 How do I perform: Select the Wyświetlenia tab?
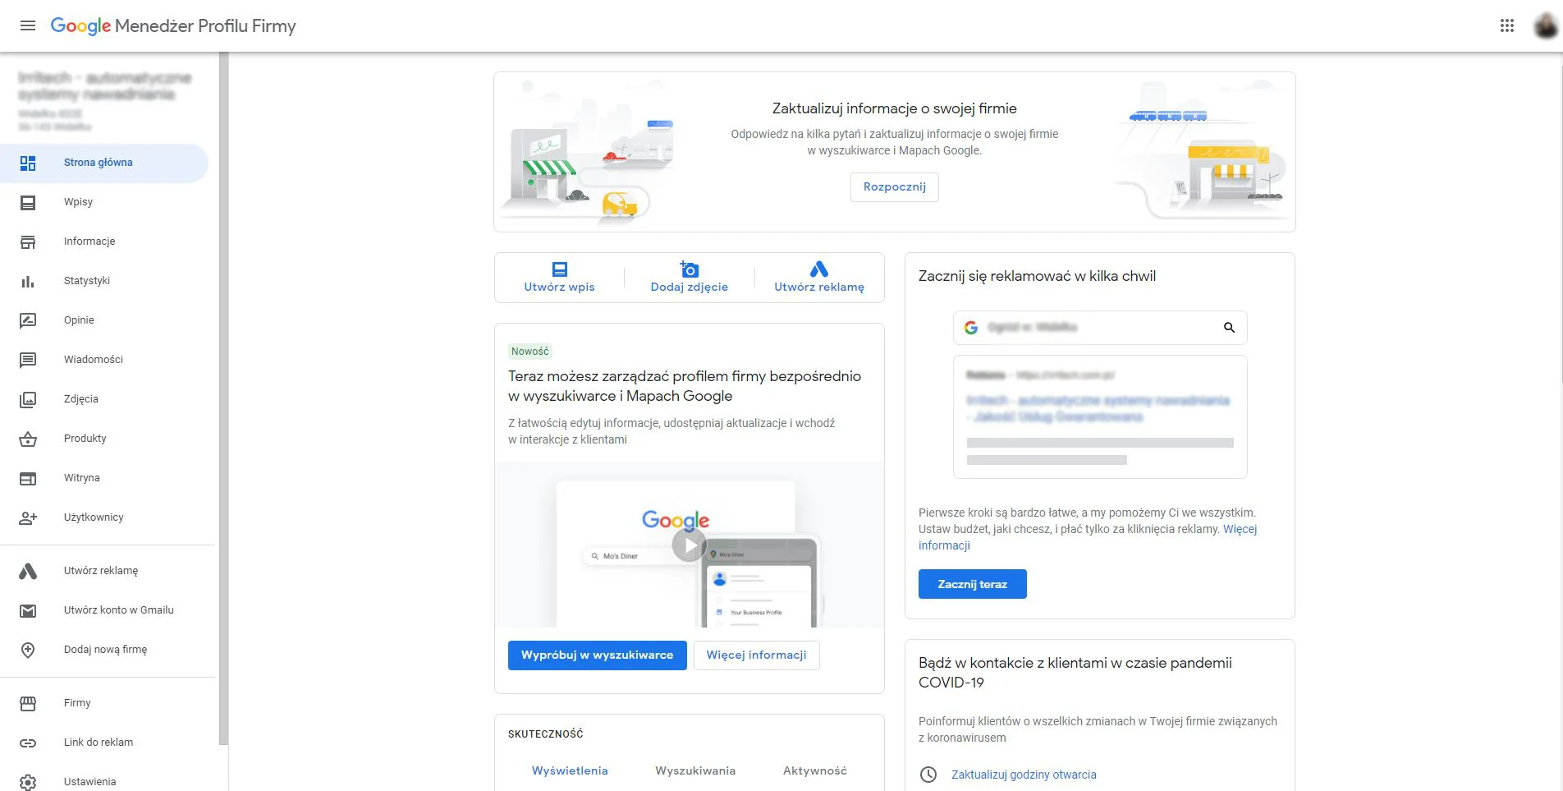tap(570, 770)
